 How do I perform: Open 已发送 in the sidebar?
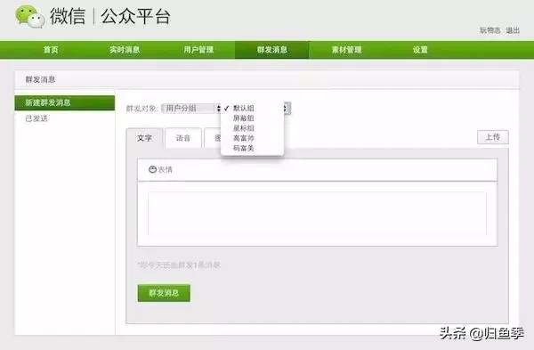[x=36, y=118]
